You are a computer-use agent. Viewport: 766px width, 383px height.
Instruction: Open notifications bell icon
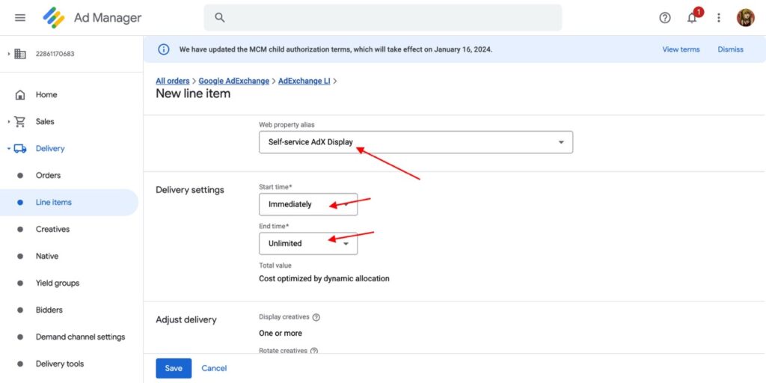click(x=692, y=18)
